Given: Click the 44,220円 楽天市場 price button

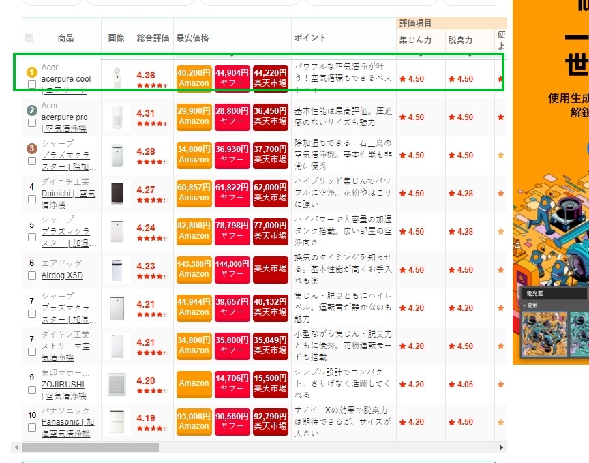Looking at the screenshot, I should point(271,78).
